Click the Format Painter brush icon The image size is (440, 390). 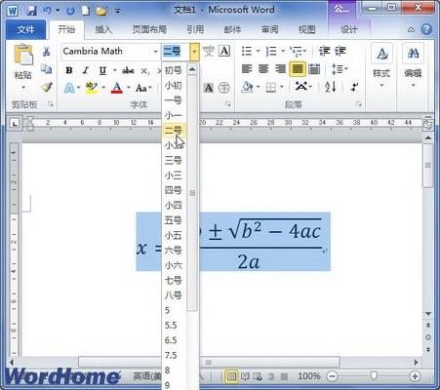tap(47, 87)
